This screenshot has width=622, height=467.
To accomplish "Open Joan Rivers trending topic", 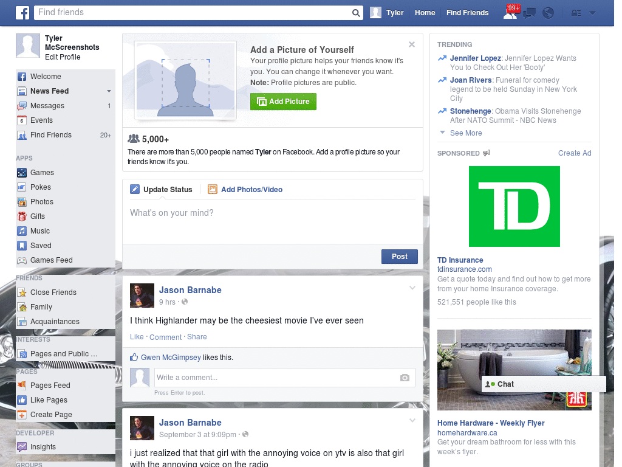I will [x=471, y=80].
